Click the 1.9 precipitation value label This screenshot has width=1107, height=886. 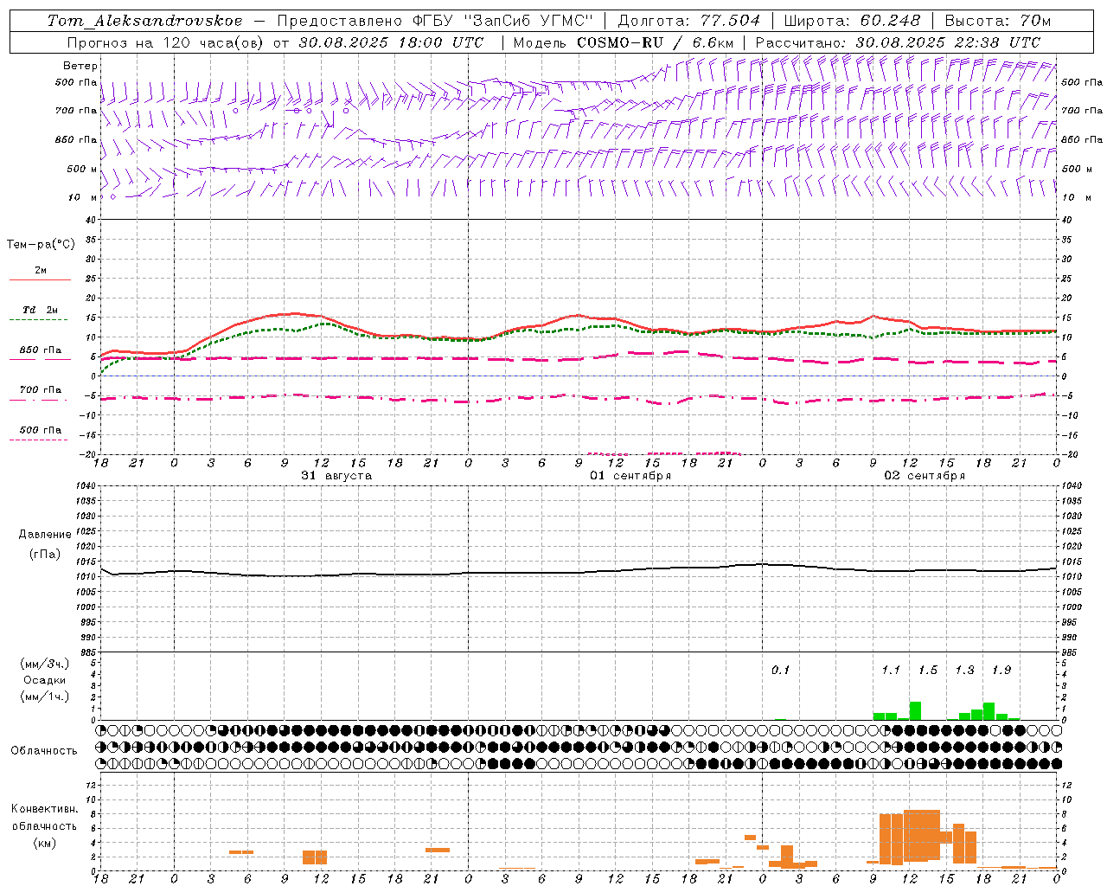click(x=1001, y=670)
